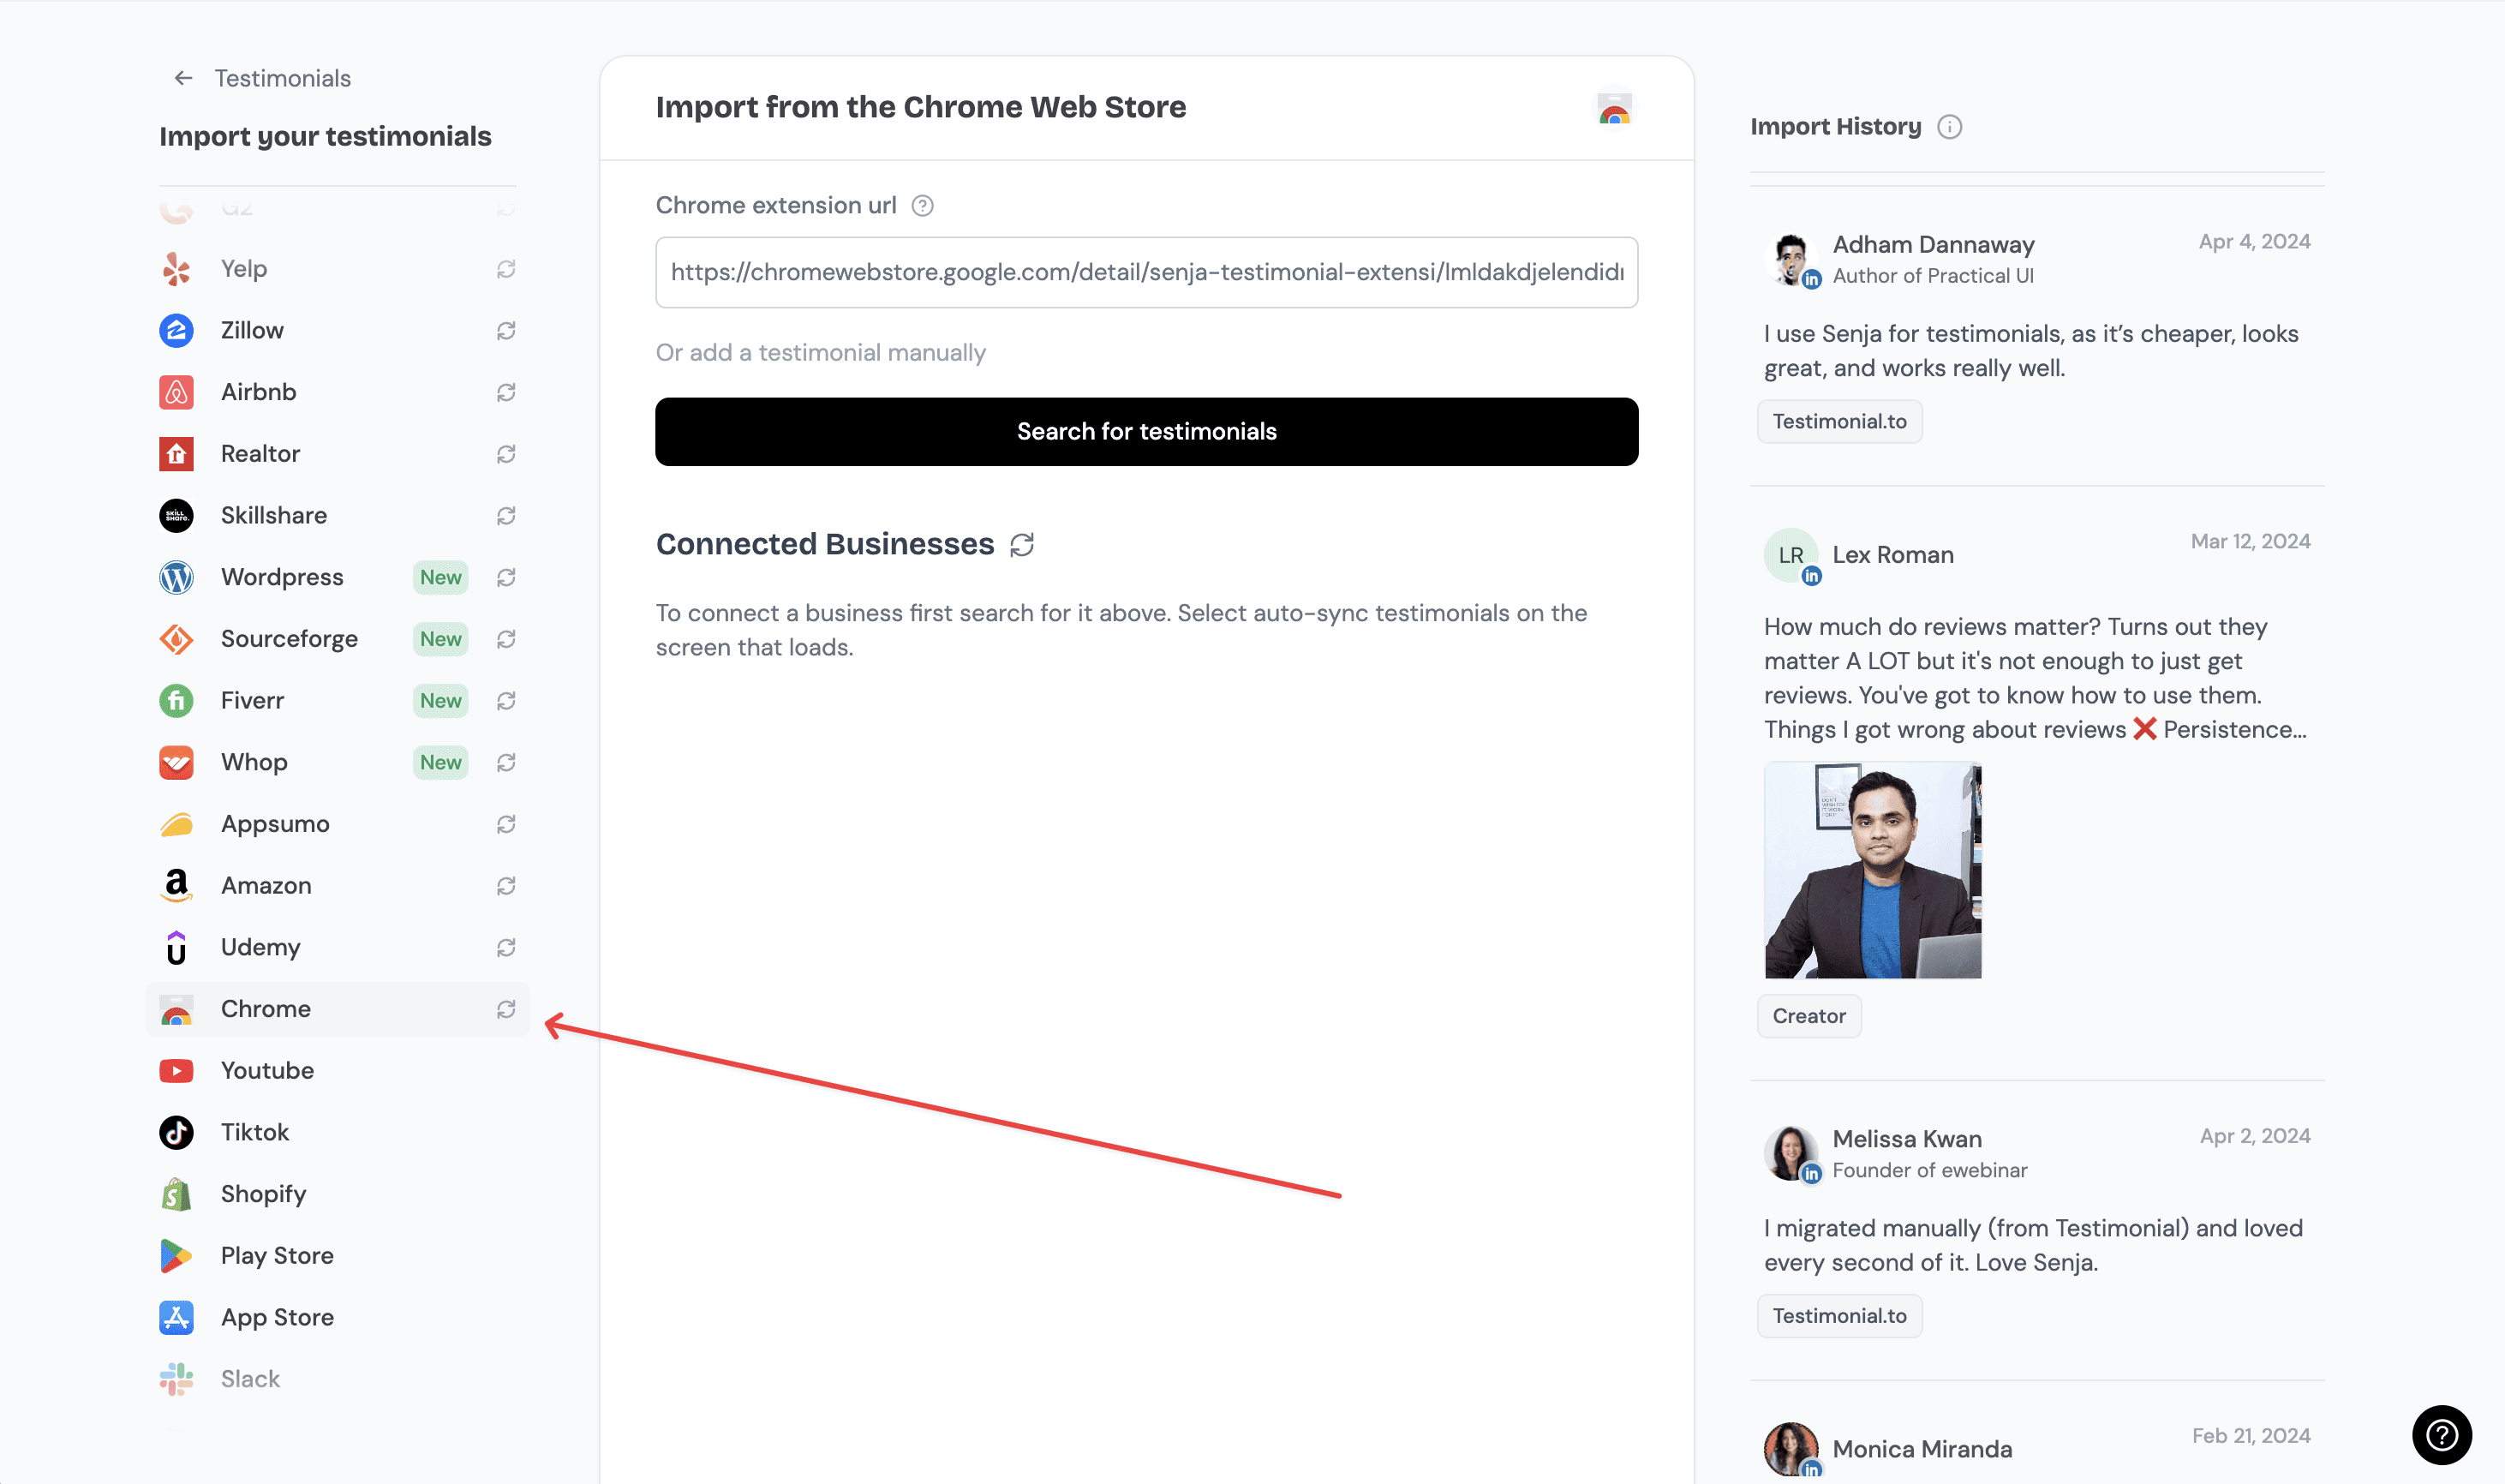Click Chrome Web Store icon in header
This screenshot has width=2505, height=1484.
[1613, 109]
